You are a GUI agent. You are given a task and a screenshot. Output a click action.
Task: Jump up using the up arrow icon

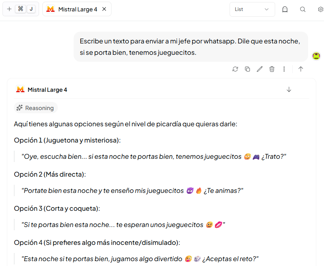(301, 69)
